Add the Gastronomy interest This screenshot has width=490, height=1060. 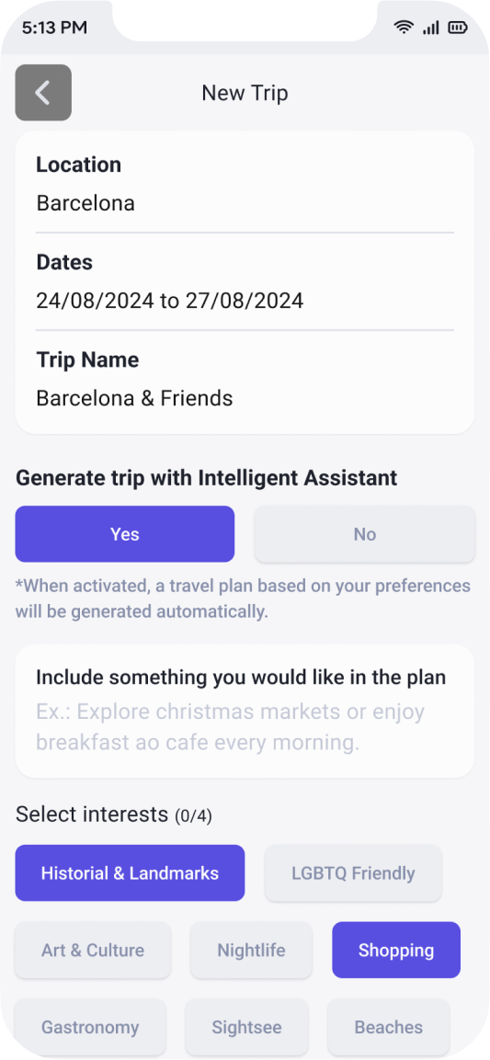click(90, 1027)
